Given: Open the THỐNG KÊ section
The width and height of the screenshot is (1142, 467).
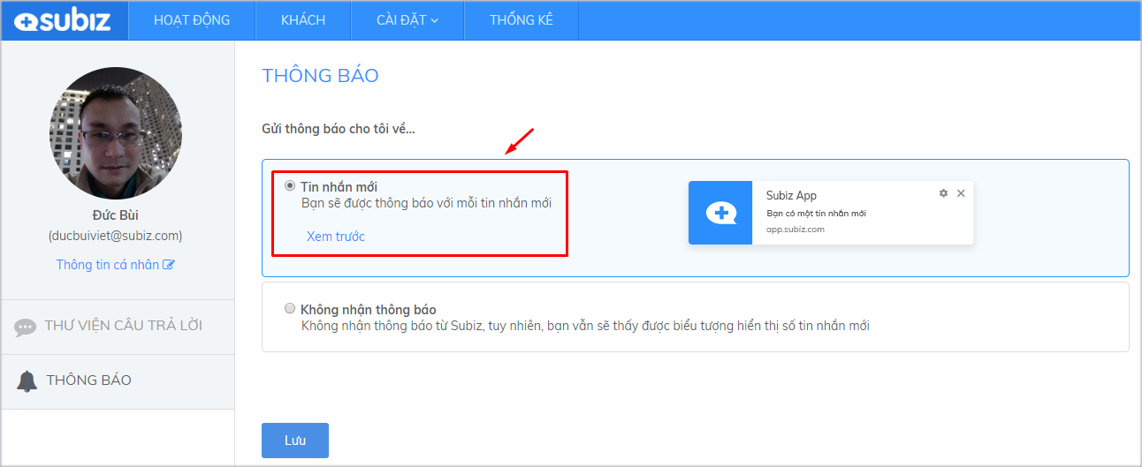Looking at the screenshot, I should (x=522, y=20).
